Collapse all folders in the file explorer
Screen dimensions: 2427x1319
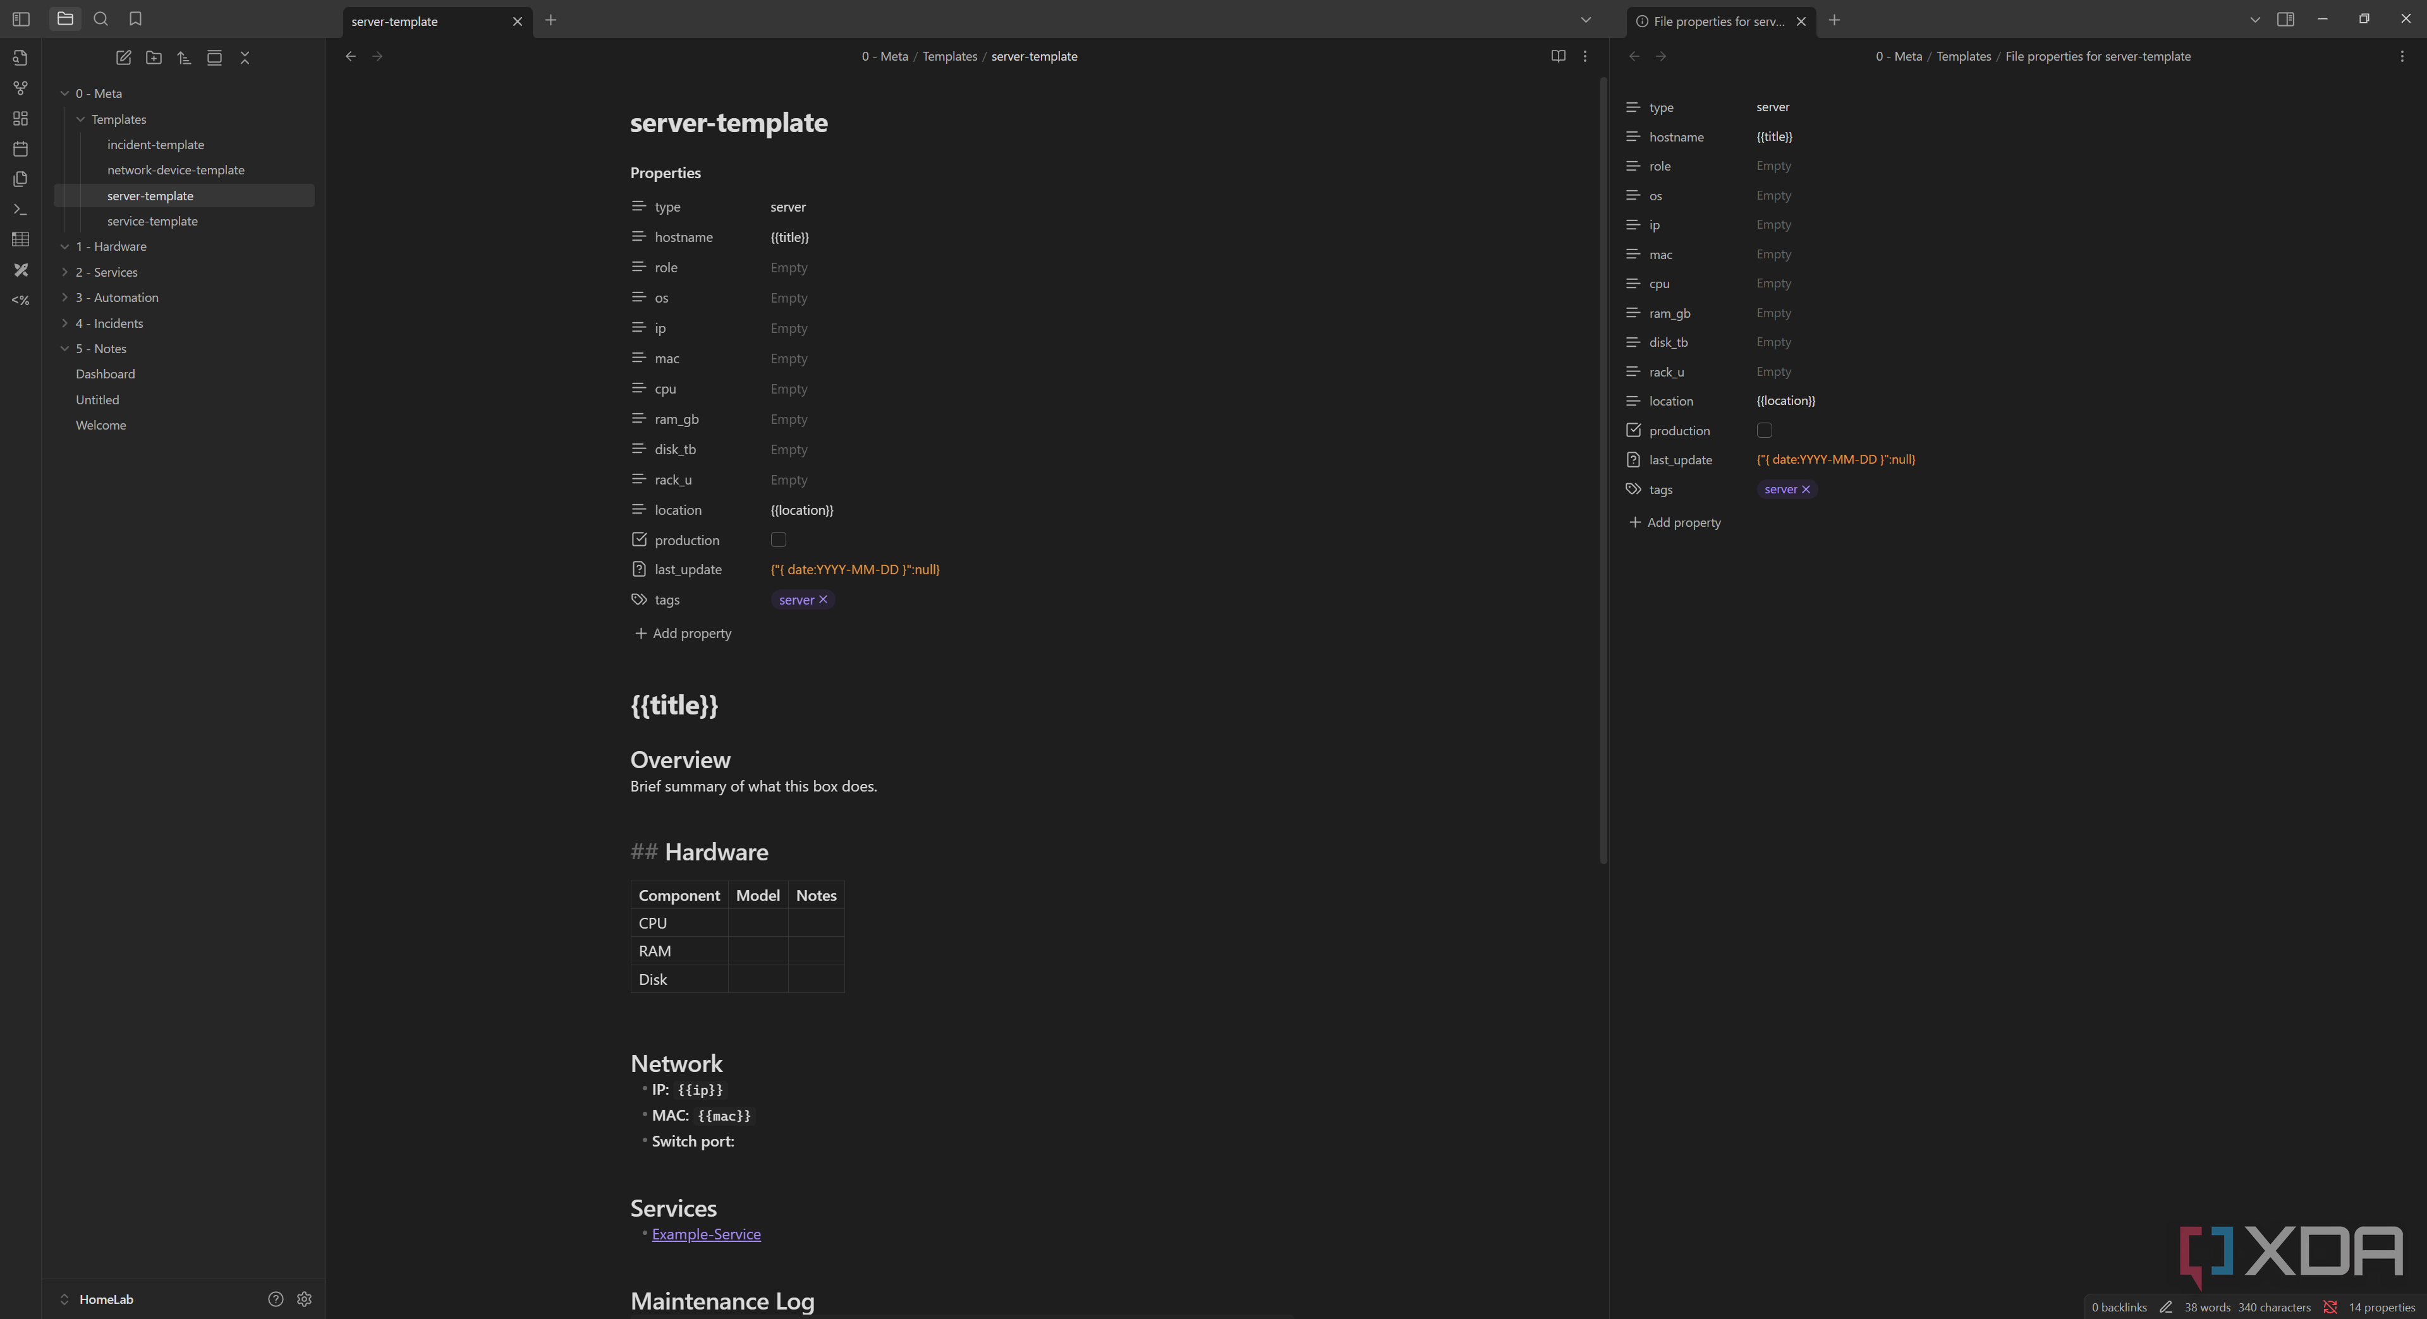coord(245,57)
